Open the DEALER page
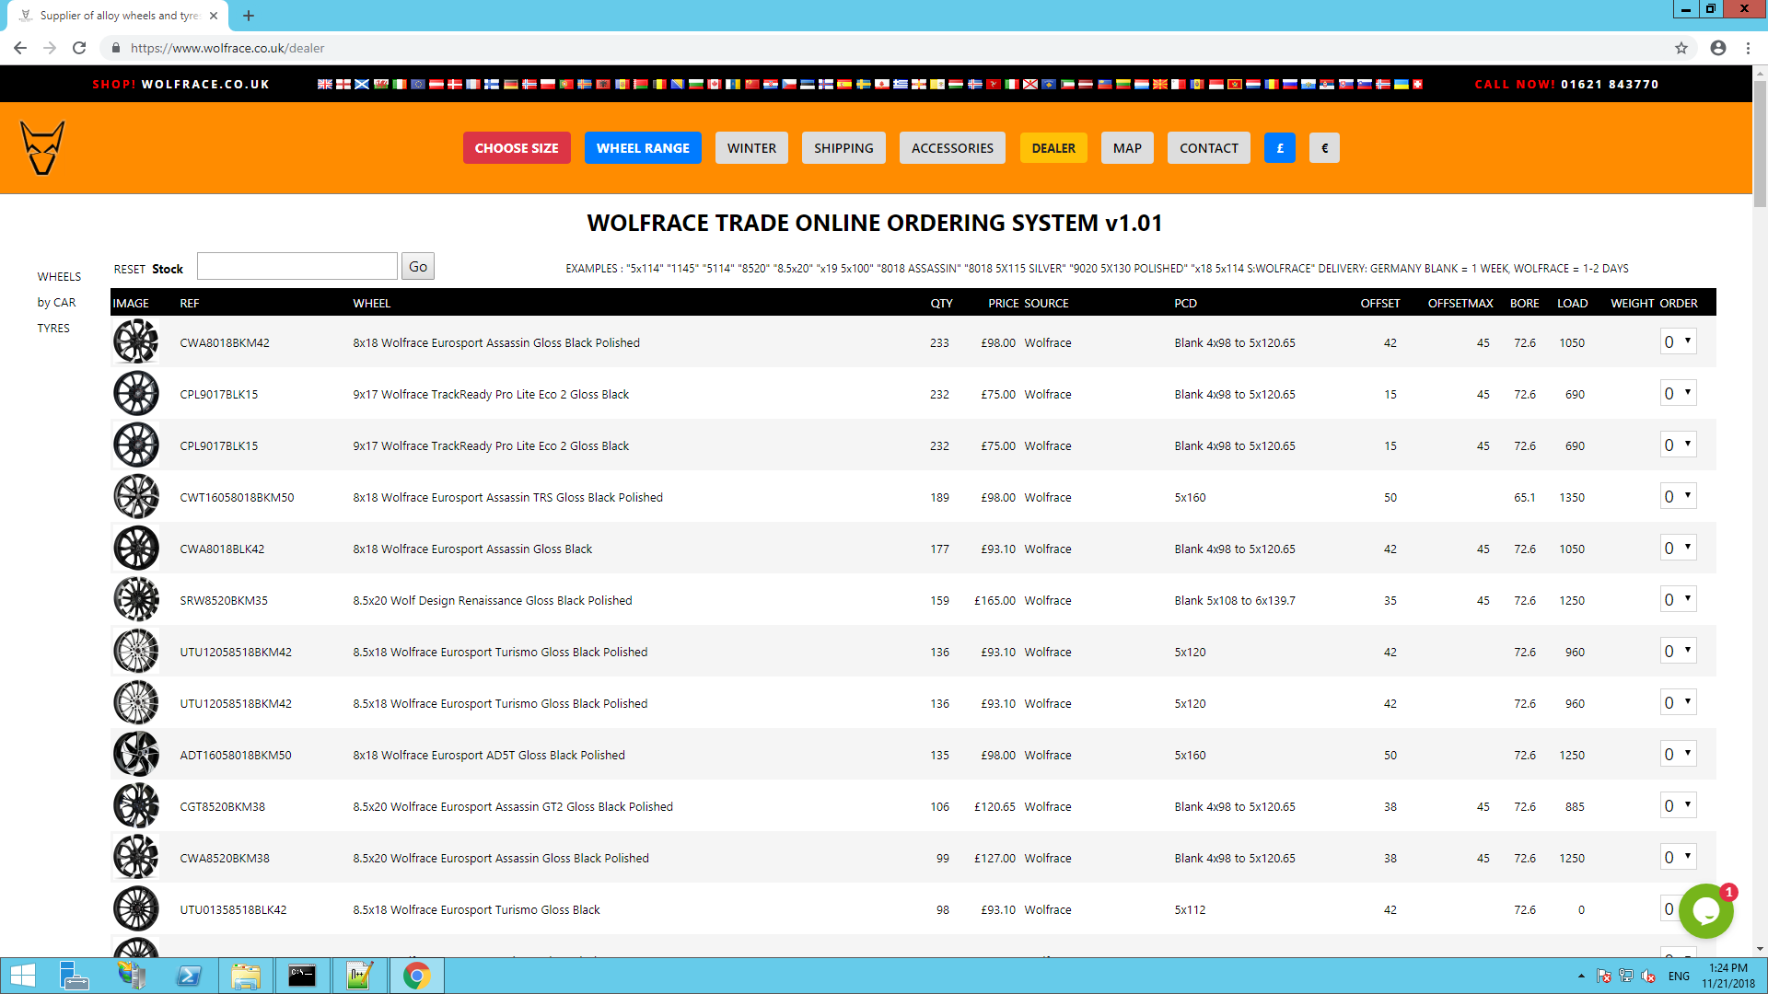 1053,148
